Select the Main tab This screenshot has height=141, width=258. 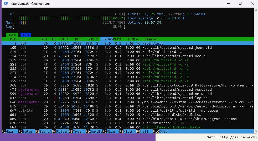12,35
